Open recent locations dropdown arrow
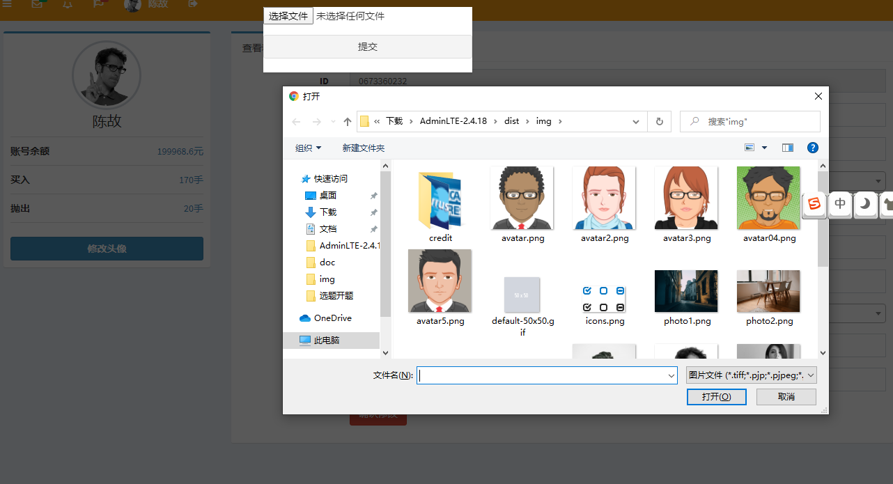The image size is (893, 484). (x=333, y=122)
